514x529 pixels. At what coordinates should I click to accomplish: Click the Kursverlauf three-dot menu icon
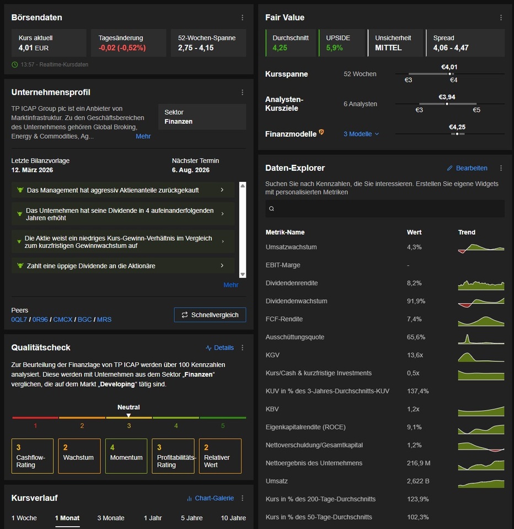[242, 498]
